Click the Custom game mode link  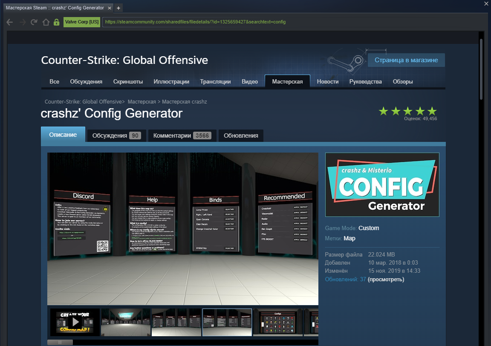(369, 228)
